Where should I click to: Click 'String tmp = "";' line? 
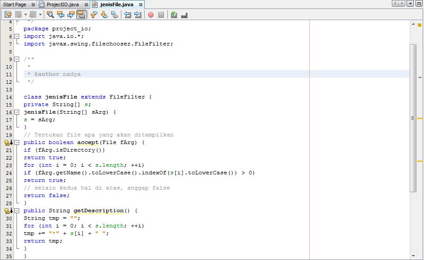pos(52,218)
